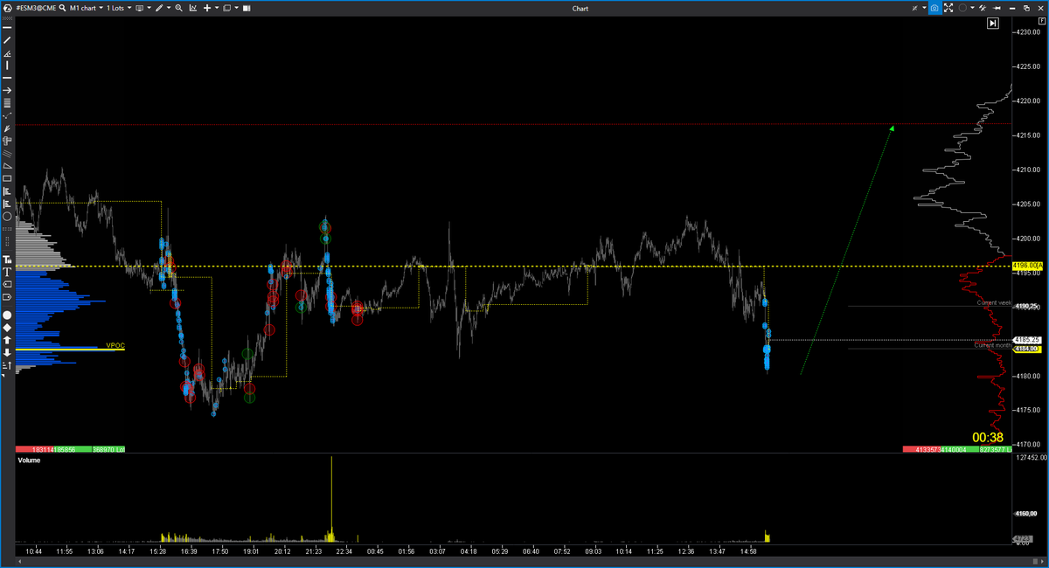Image resolution: width=1049 pixels, height=568 pixels.
Task: Open the M1 chart timeframe dropdown
Action: click(x=86, y=8)
